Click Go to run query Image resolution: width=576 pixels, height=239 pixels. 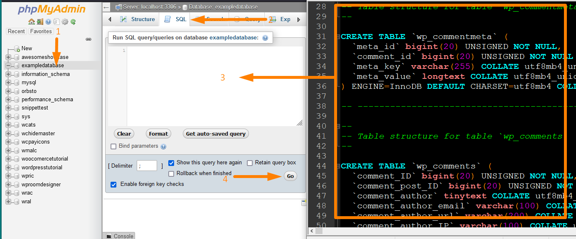coord(290,176)
